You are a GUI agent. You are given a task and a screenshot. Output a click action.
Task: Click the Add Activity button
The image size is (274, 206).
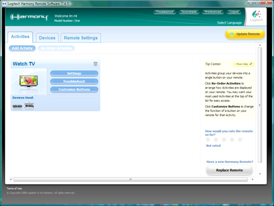coord(22,48)
